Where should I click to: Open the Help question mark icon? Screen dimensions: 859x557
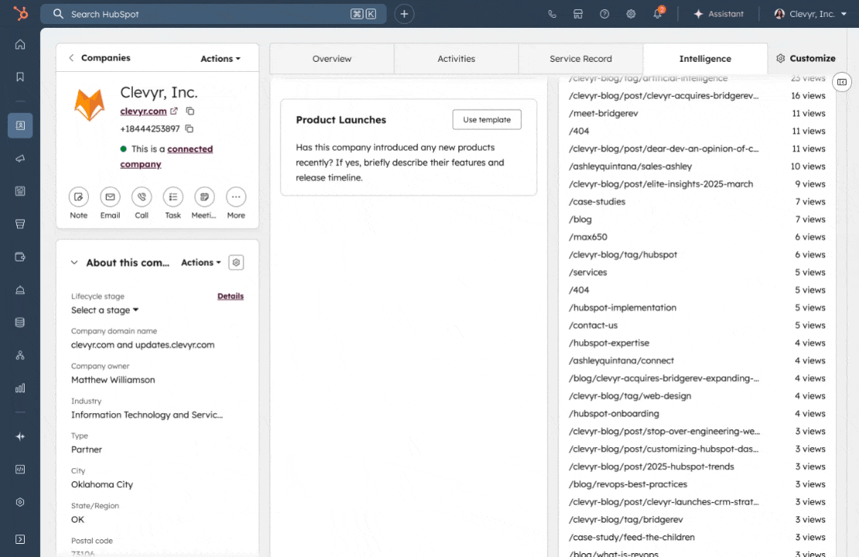tap(605, 14)
